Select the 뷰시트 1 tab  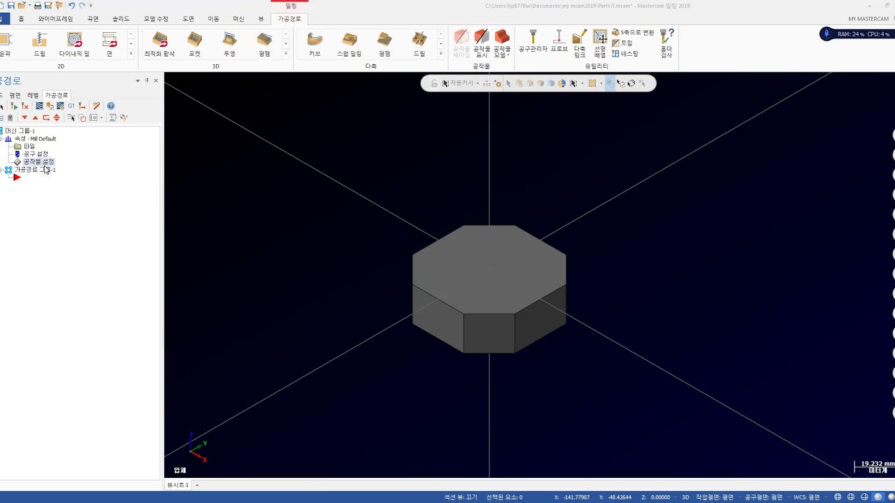178,485
